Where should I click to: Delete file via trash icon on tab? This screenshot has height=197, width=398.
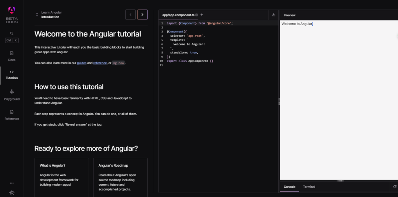tap(196, 15)
